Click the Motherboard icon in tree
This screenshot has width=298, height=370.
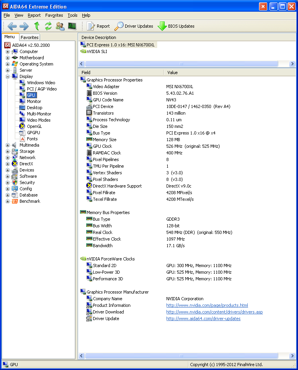click(x=15, y=58)
